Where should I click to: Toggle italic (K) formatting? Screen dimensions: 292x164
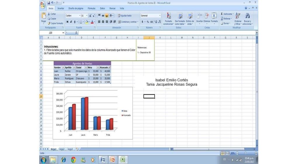click(71, 22)
